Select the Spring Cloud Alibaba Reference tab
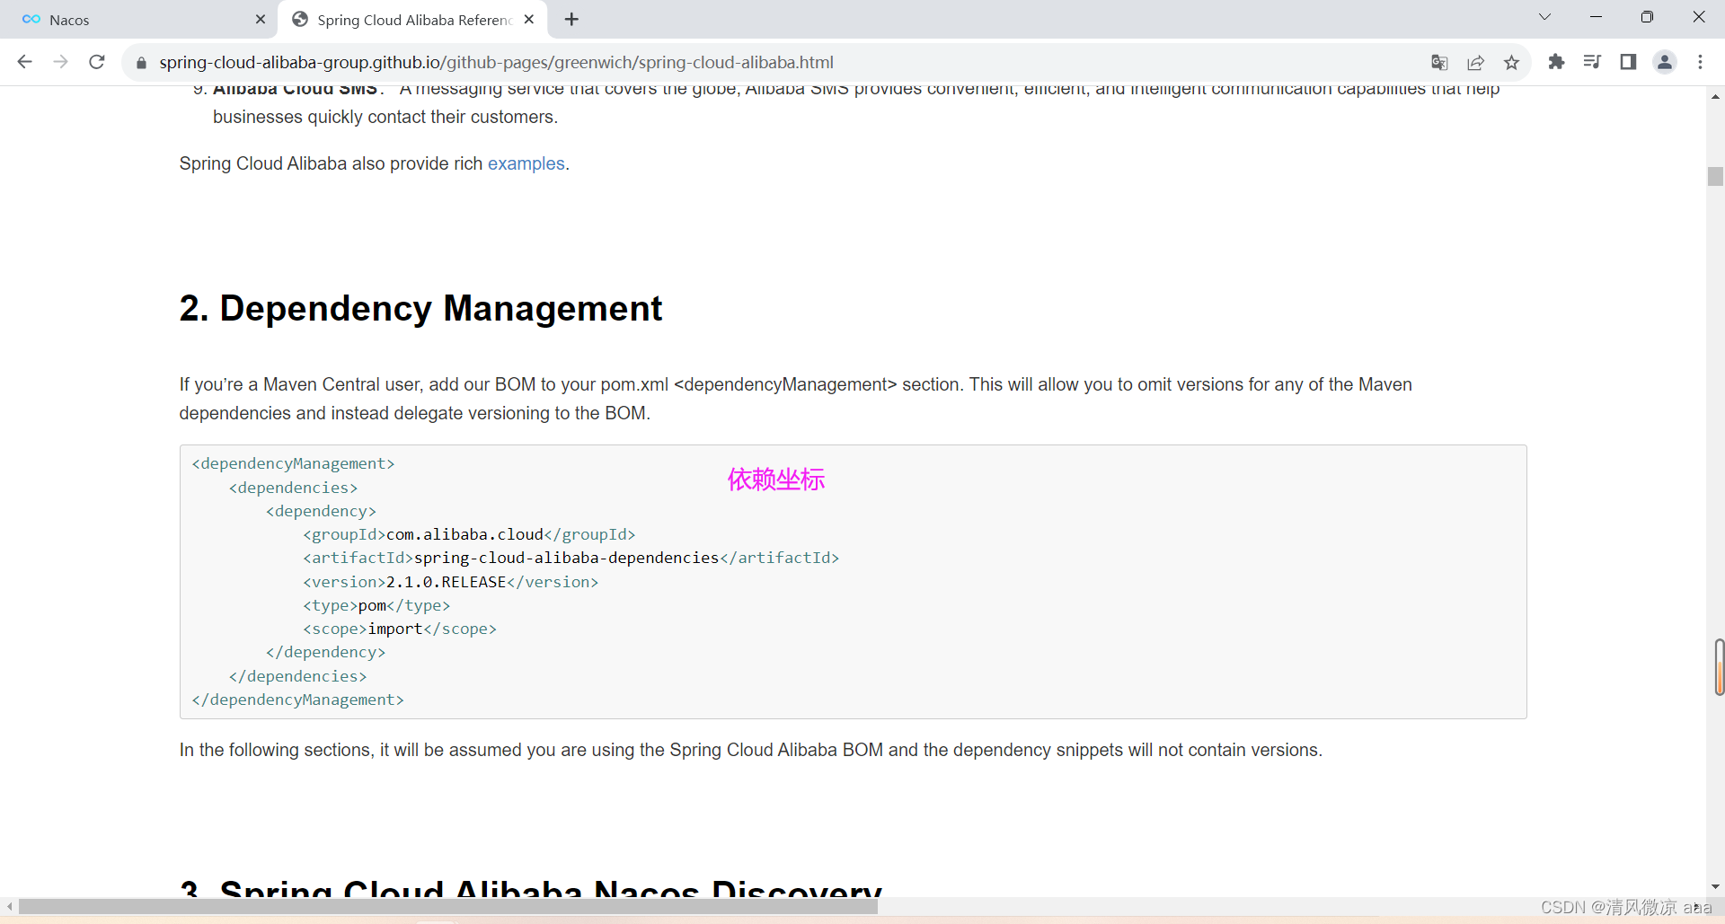 coord(413,20)
